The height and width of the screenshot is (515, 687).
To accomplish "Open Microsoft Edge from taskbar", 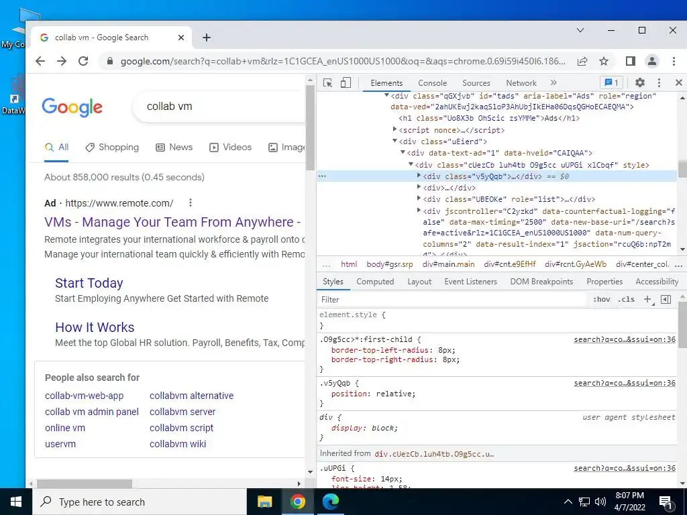I will [330, 502].
